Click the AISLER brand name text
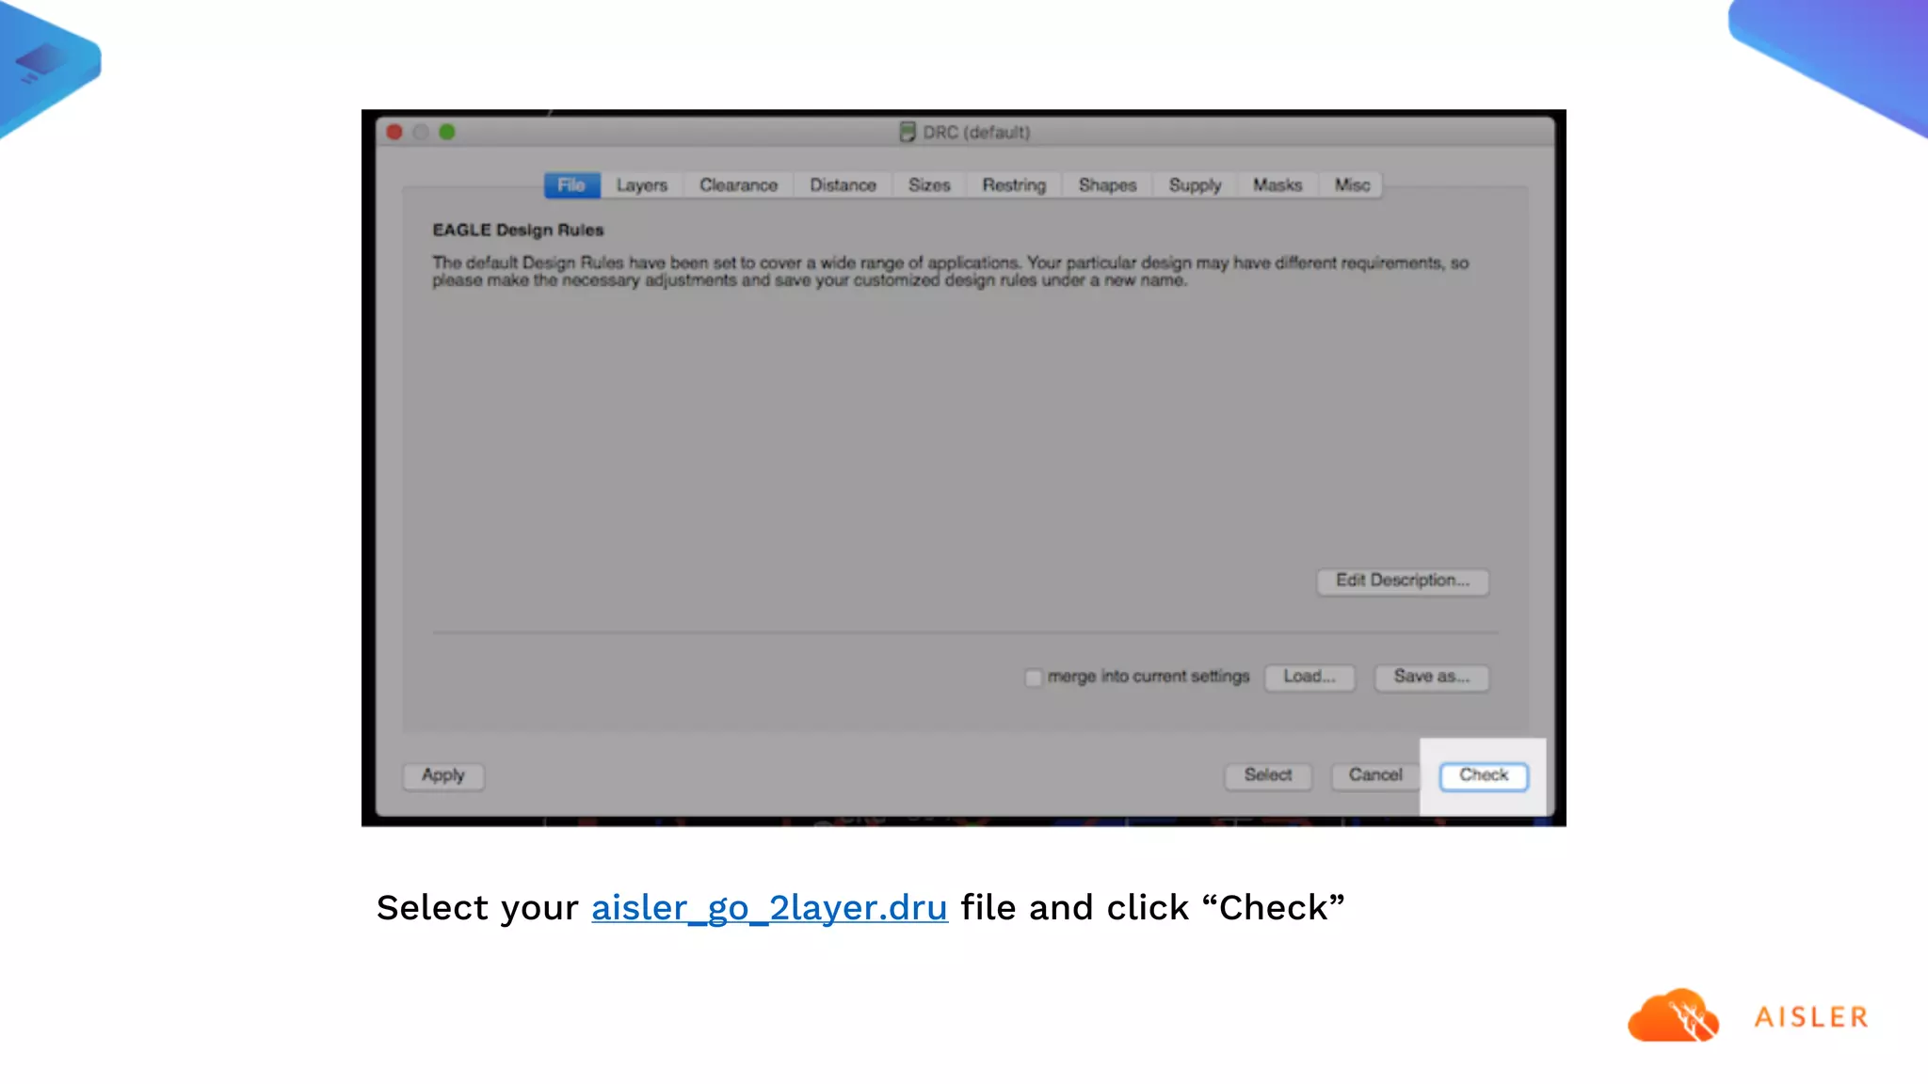 tap(1811, 1017)
